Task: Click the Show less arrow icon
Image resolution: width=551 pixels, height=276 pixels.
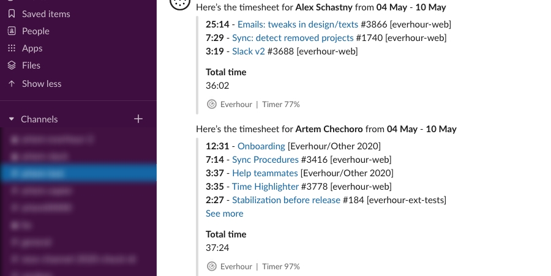Action: (x=12, y=84)
